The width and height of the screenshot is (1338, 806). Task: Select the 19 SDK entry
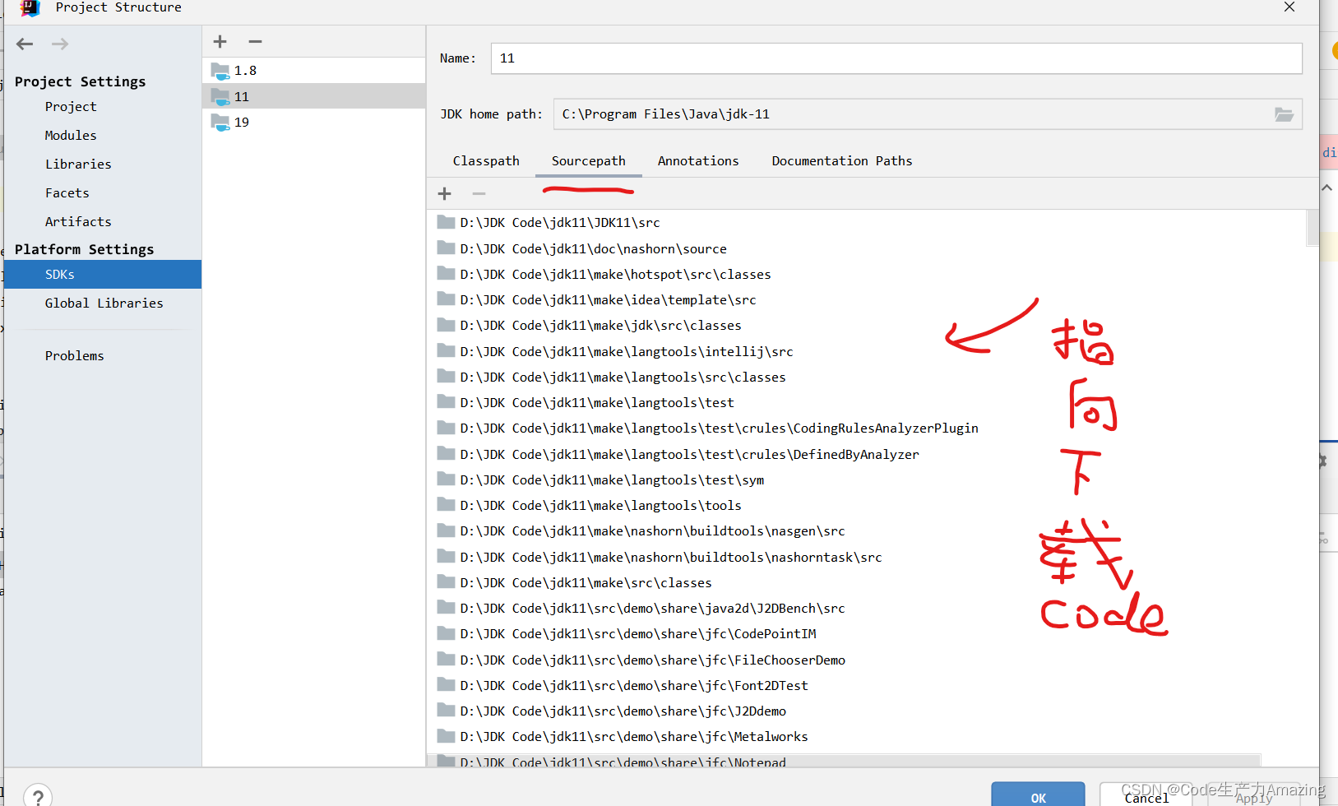tap(241, 122)
